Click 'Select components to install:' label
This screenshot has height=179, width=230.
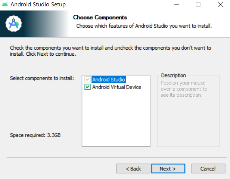coord(42,78)
